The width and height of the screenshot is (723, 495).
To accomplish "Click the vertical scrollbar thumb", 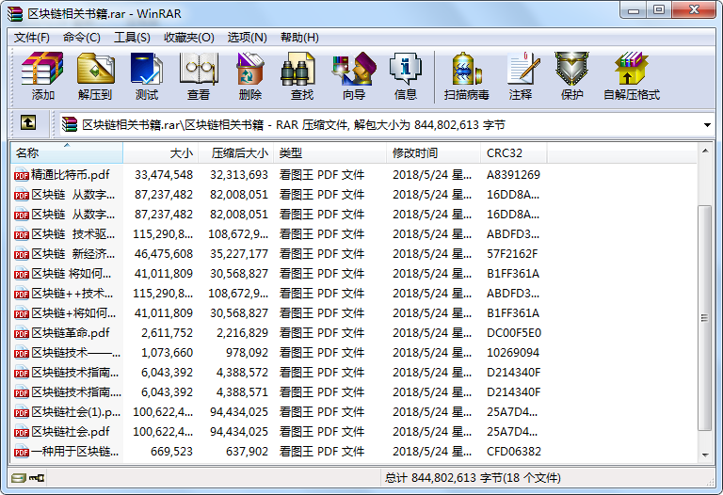I will click(704, 318).
